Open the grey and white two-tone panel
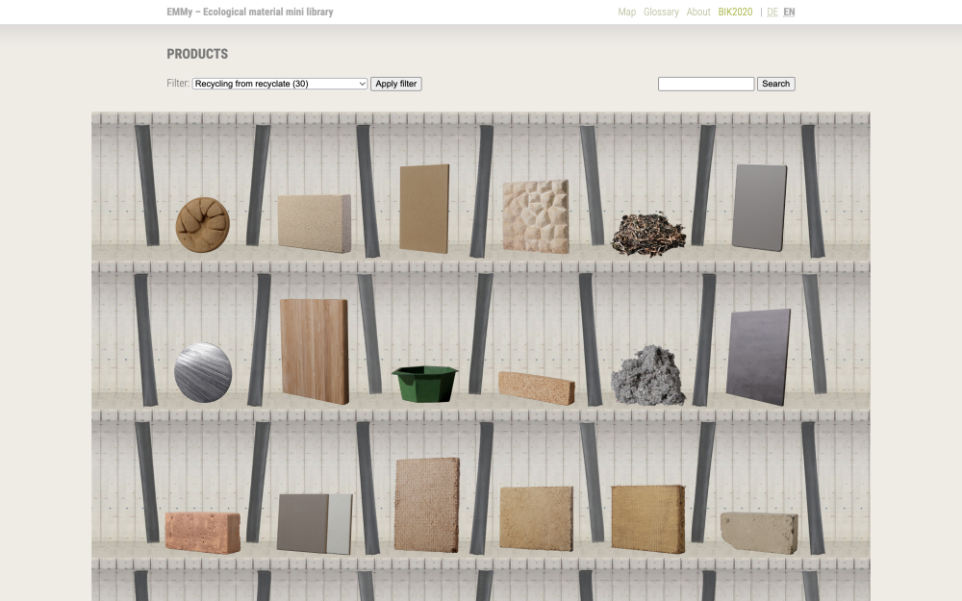962x601 pixels. 315,524
